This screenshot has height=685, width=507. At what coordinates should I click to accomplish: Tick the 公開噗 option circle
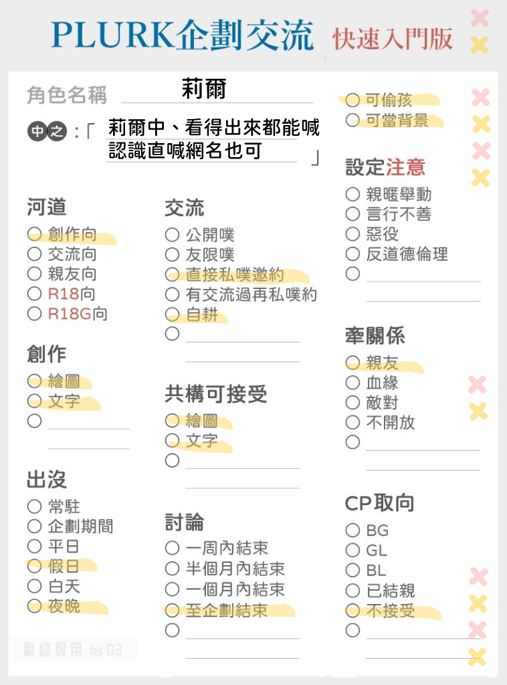tap(173, 235)
